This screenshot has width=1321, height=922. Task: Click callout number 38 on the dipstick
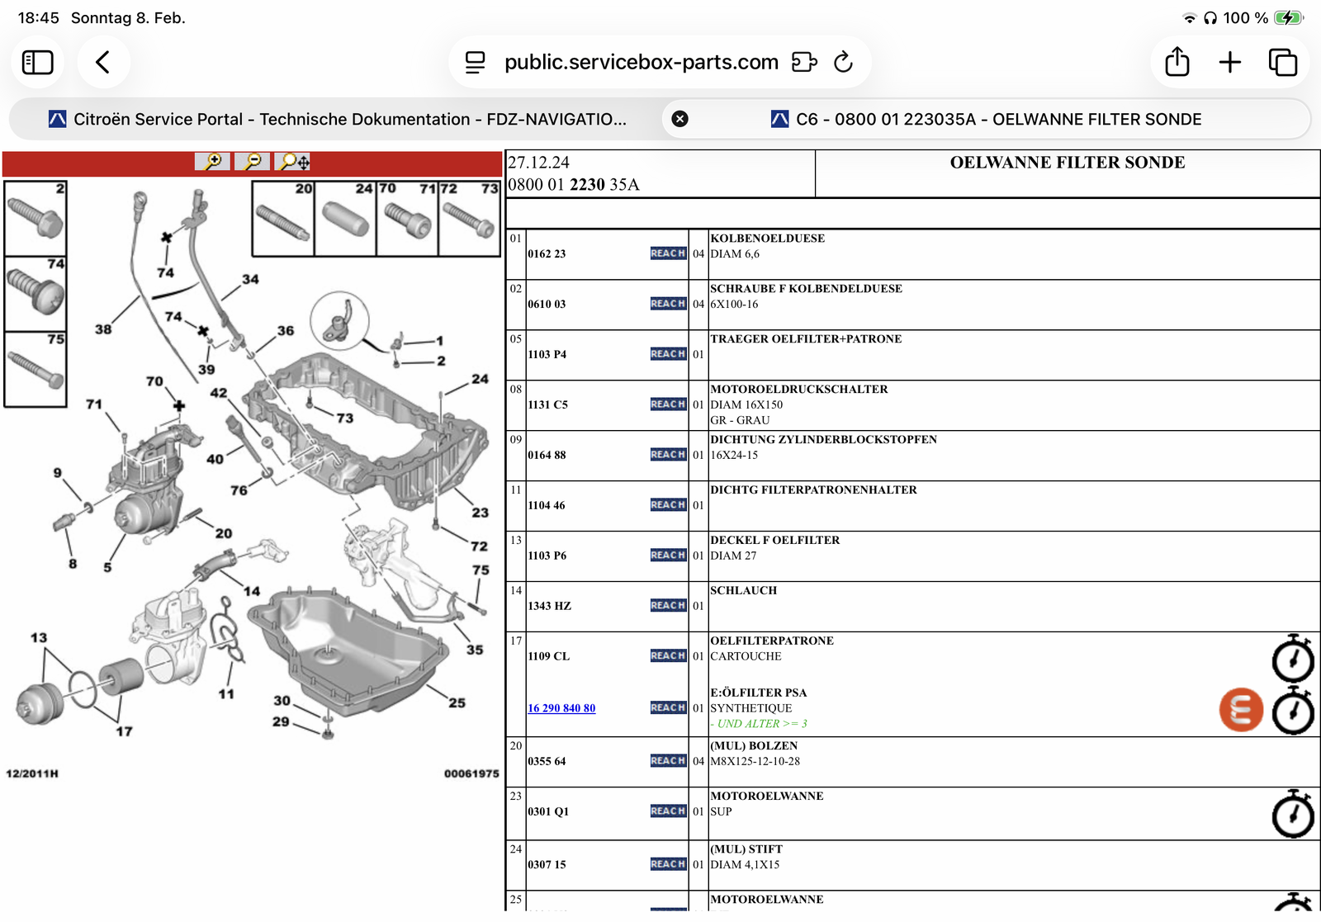103,329
